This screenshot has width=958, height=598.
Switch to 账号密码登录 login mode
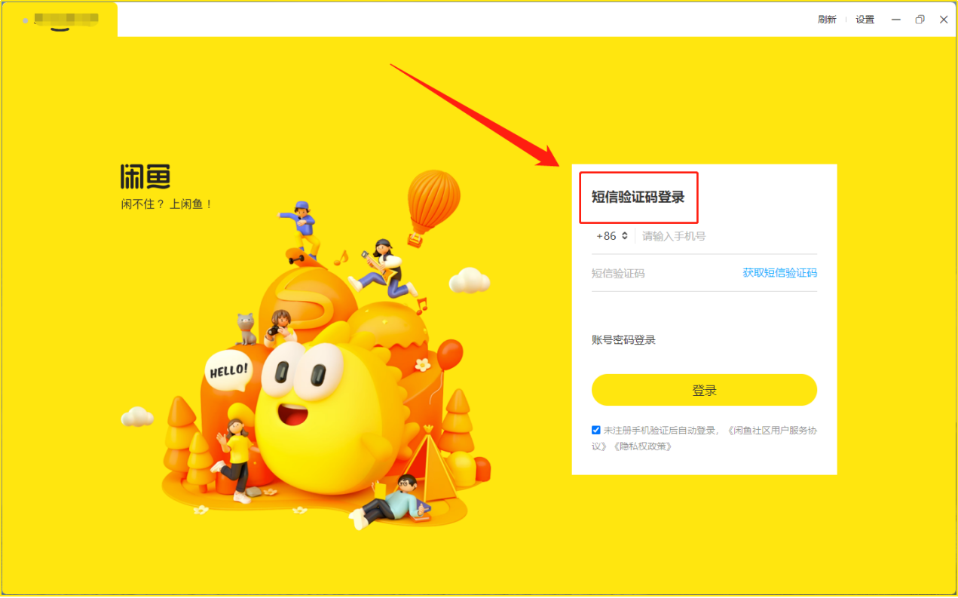(623, 340)
